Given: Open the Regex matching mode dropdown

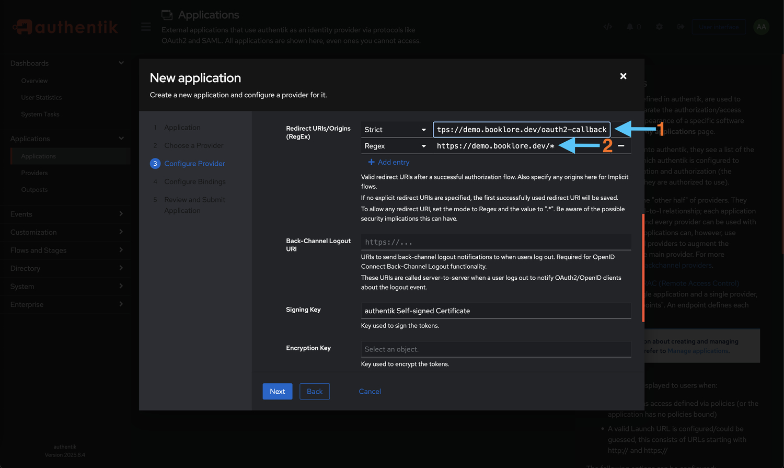Looking at the screenshot, I should click(395, 146).
